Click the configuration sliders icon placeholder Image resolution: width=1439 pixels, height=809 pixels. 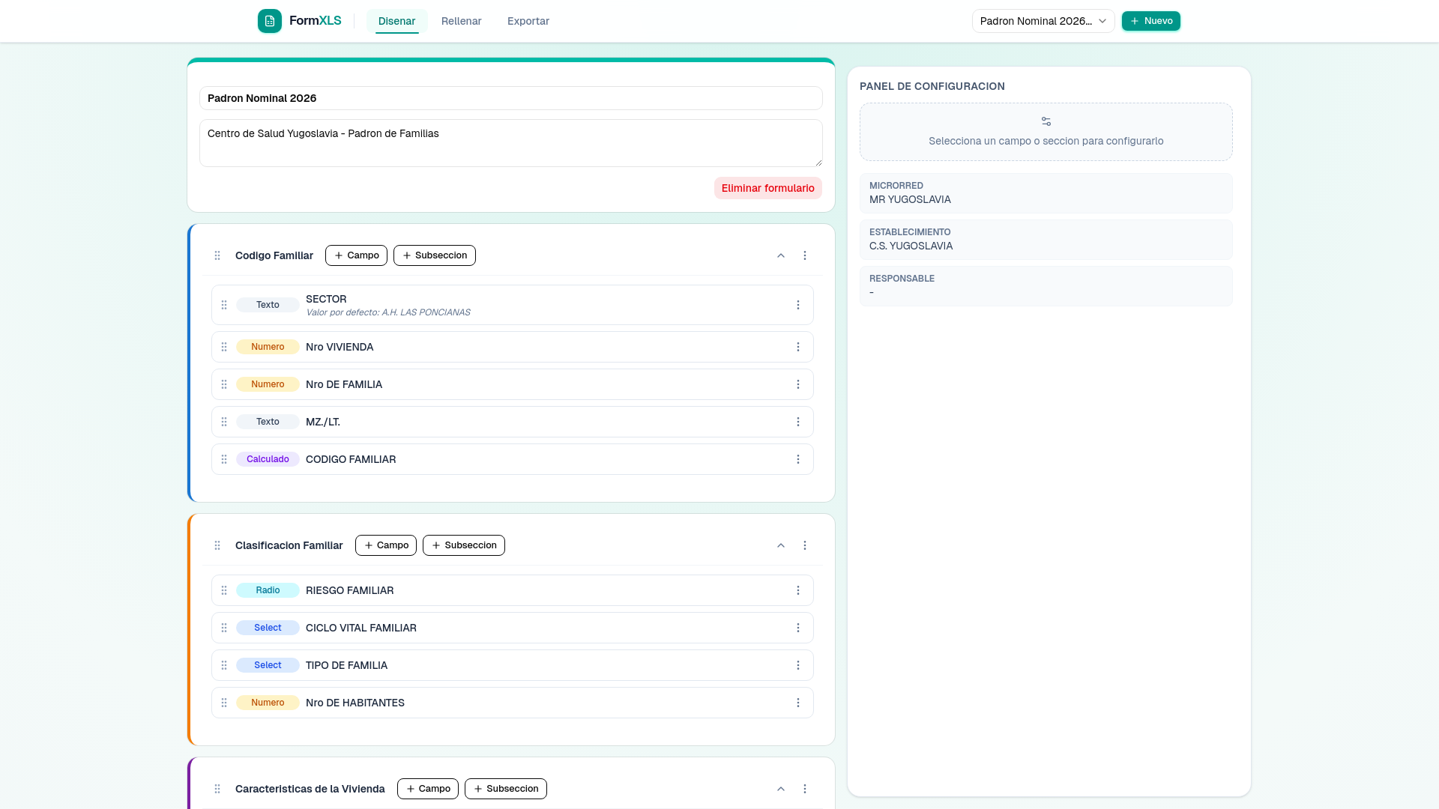(x=1046, y=121)
